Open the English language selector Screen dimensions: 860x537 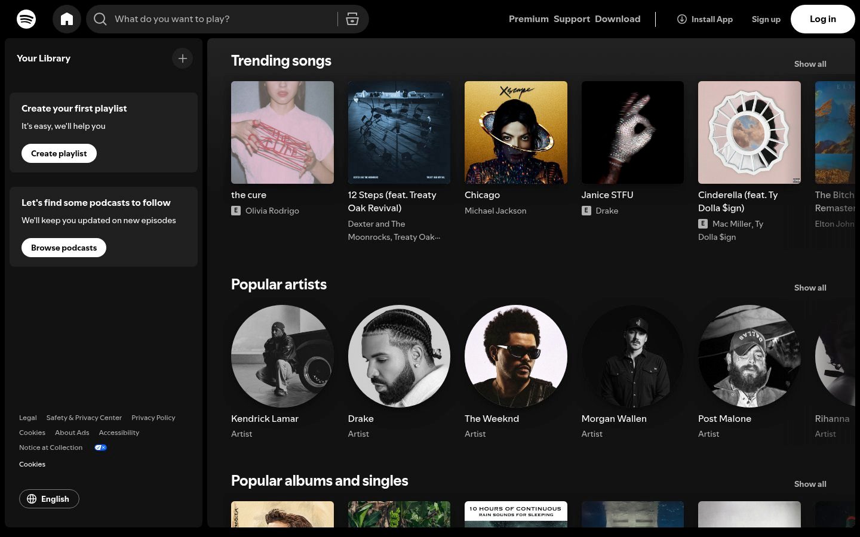(x=49, y=499)
